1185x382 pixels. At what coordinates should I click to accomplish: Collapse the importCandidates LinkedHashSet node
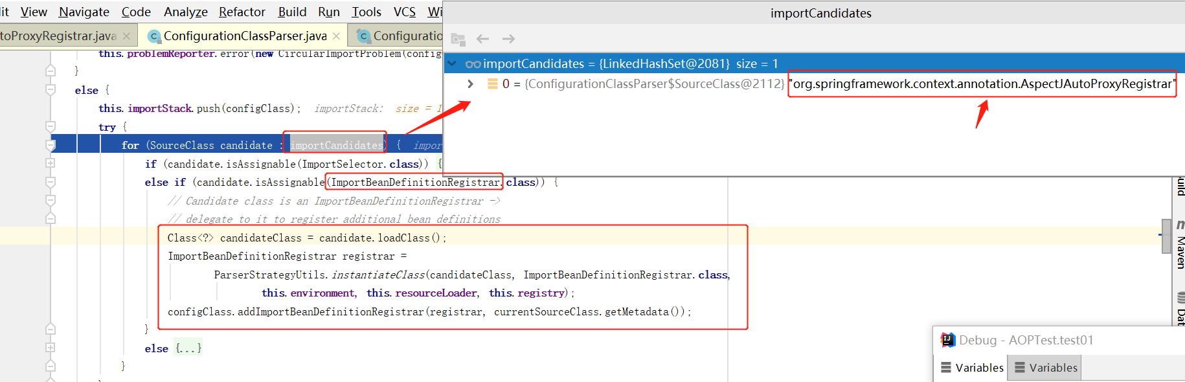click(x=452, y=63)
